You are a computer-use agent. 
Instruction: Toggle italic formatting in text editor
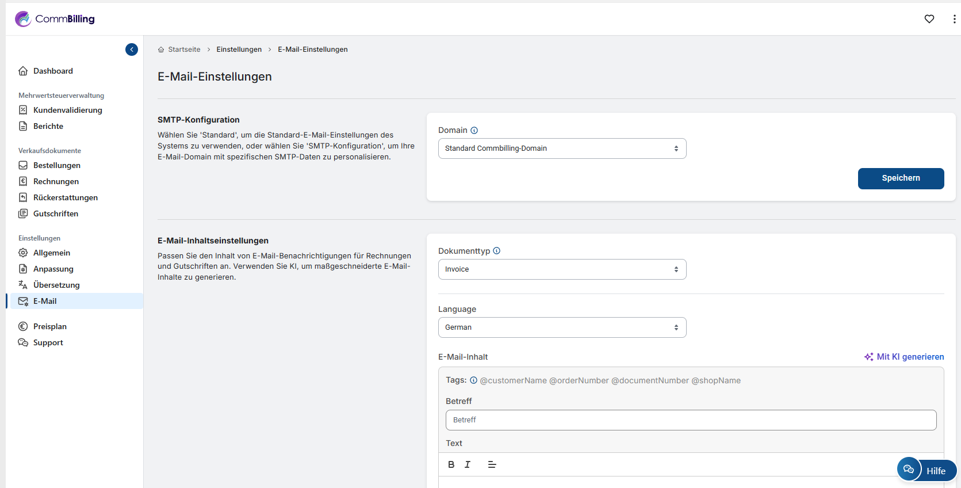(x=468, y=464)
